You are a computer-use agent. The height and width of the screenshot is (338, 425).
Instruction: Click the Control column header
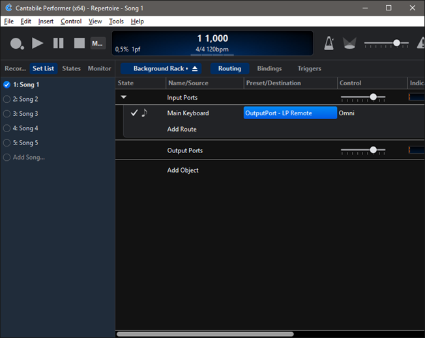[372, 83]
